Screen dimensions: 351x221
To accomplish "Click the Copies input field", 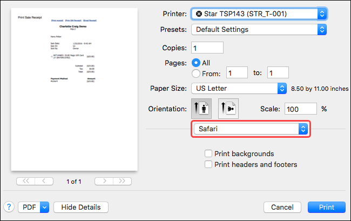I will 207,48.
